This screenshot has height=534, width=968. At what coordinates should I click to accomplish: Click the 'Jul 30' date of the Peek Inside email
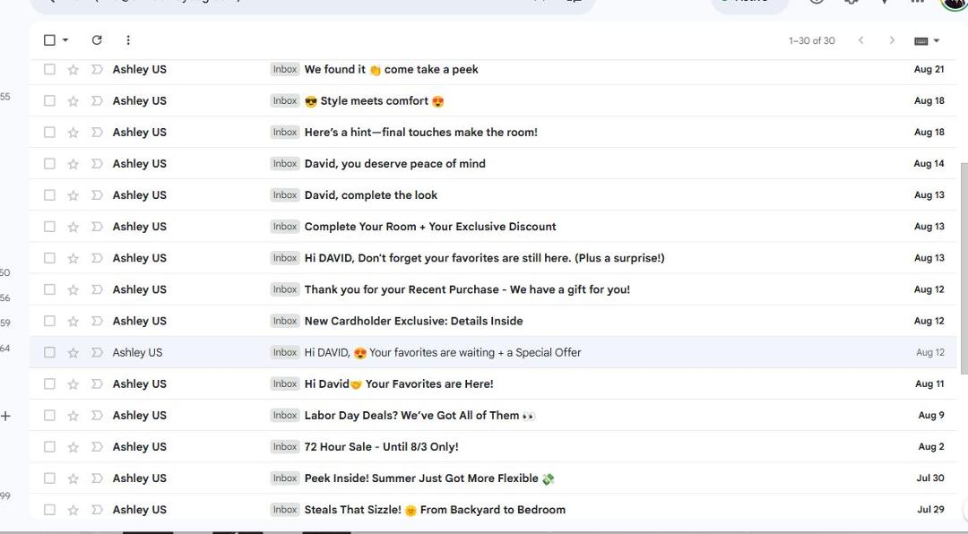930,478
